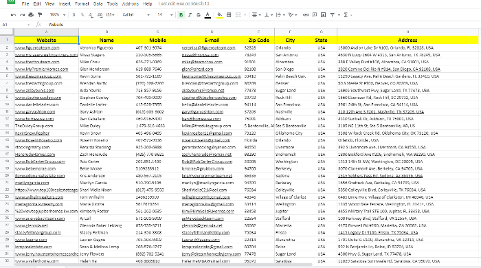Open www.MyPremierHomes.com link

[x=42, y=69]
